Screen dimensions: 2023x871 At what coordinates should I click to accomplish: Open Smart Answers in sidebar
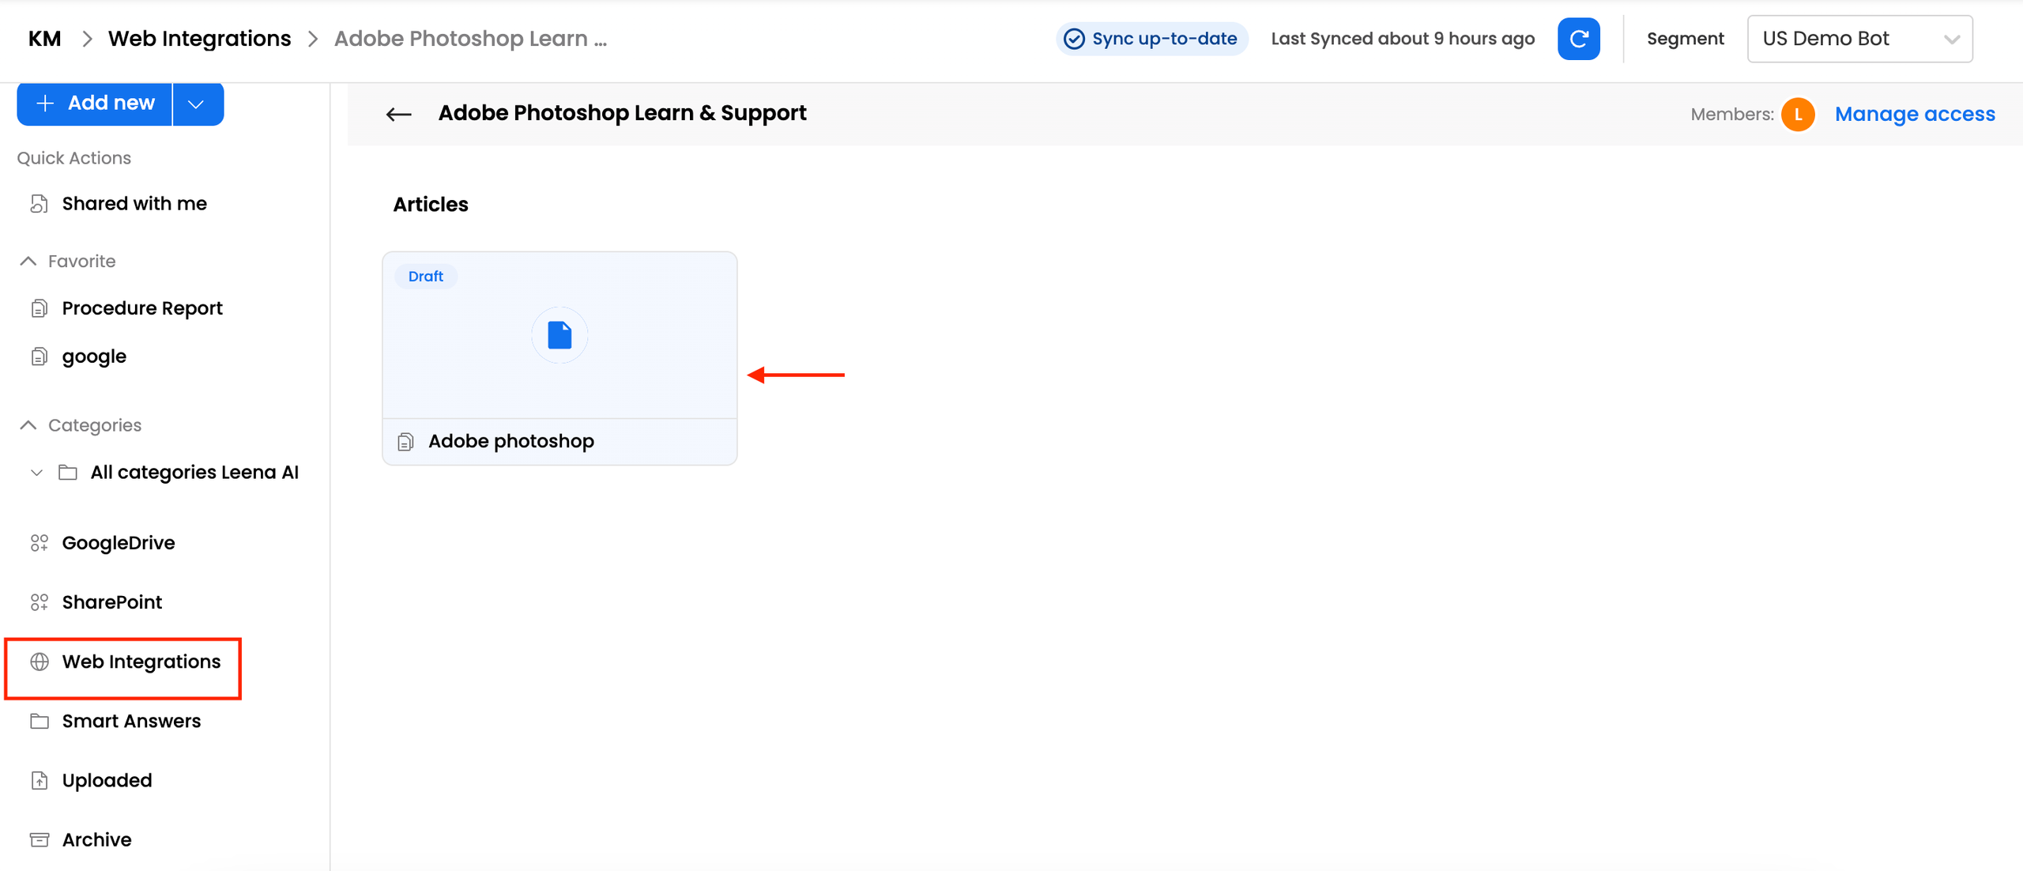pyautogui.click(x=131, y=721)
